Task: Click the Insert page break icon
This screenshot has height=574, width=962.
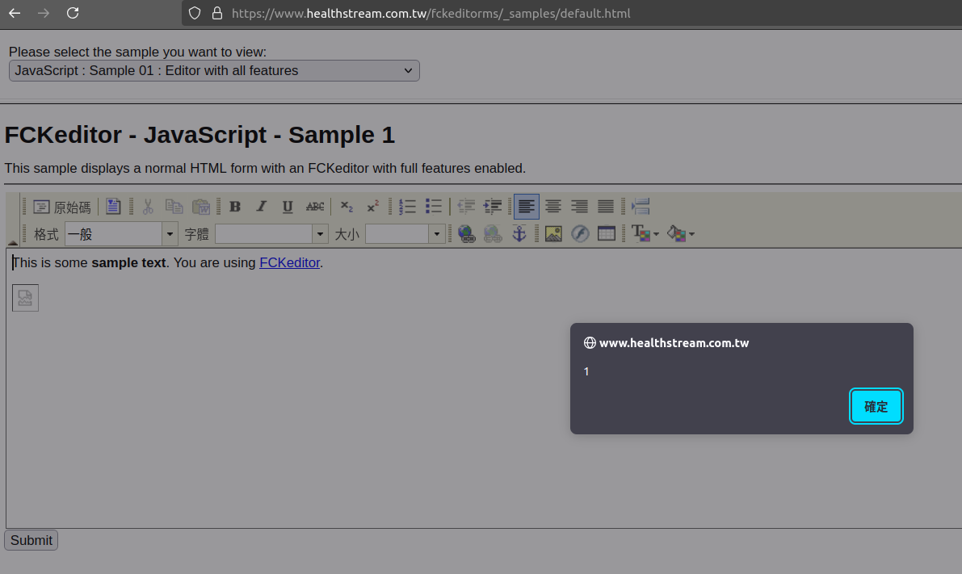Action: point(641,207)
